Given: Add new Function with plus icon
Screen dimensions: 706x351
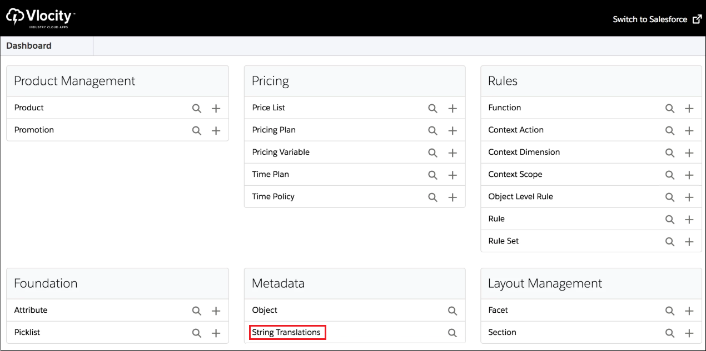Looking at the screenshot, I should pyautogui.click(x=689, y=108).
